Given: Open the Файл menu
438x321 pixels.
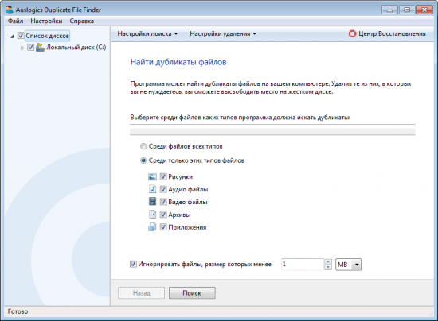Looking at the screenshot, I should (x=15, y=21).
